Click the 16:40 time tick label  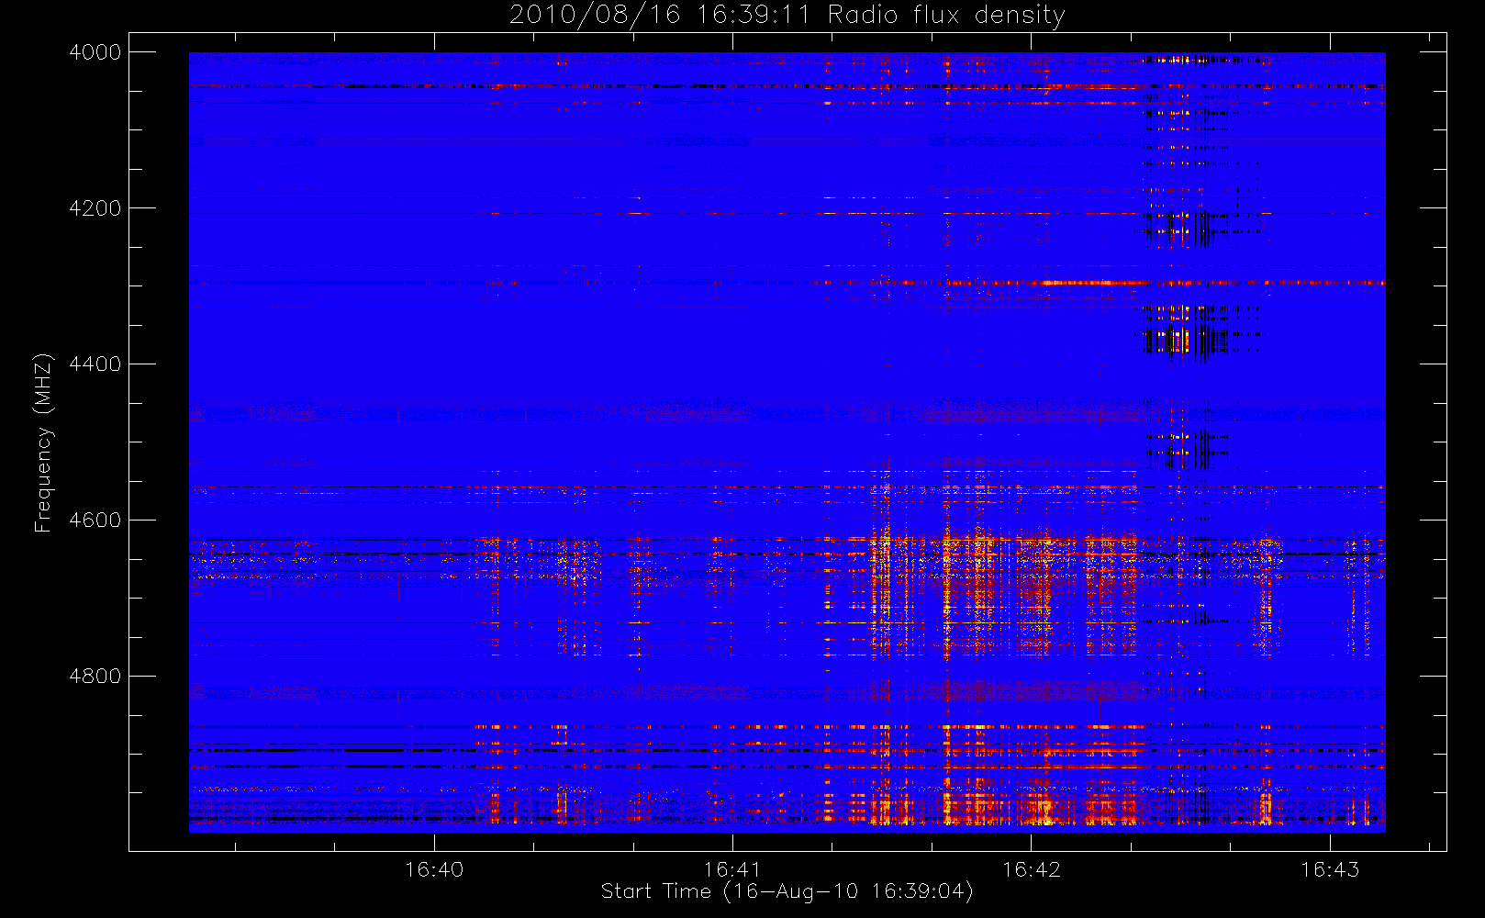[x=434, y=868]
